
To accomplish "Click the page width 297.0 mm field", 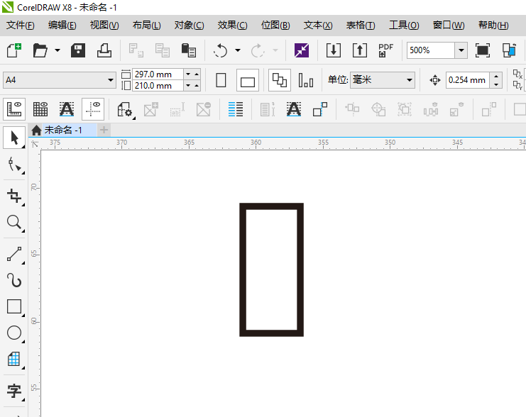I will pos(157,74).
